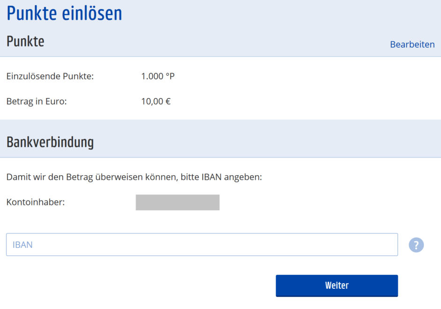
Task: Click the € symbol after 10,00
Action: coord(167,101)
